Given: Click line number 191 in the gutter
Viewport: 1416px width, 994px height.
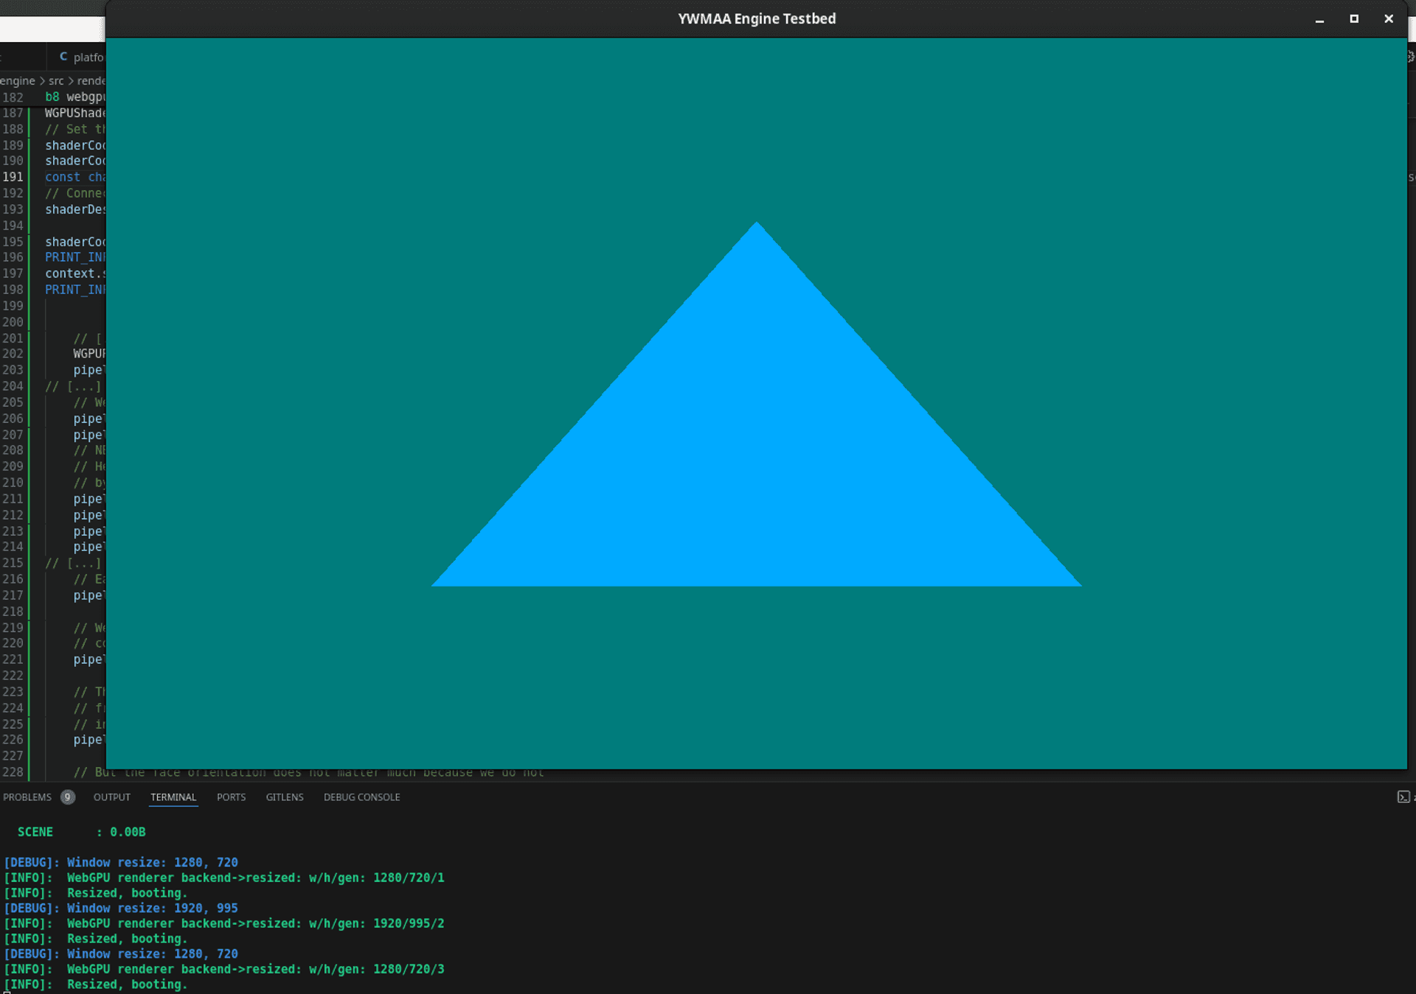Looking at the screenshot, I should click(x=13, y=177).
